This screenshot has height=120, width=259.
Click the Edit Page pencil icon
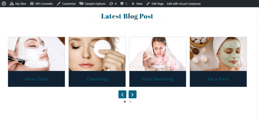tap(148, 4)
